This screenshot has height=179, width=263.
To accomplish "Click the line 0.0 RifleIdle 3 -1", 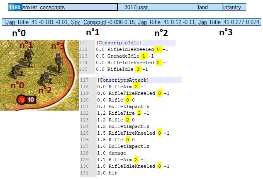I will click(x=122, y=69).
